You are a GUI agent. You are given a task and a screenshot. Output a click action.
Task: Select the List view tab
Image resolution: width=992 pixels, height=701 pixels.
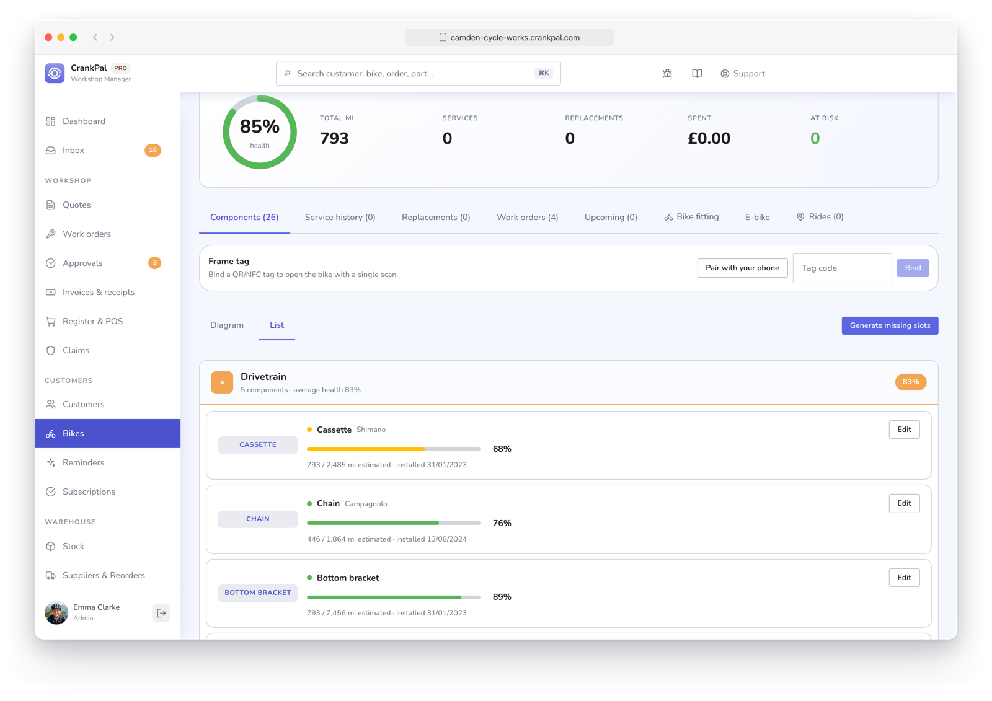click(x=277, y=325)
